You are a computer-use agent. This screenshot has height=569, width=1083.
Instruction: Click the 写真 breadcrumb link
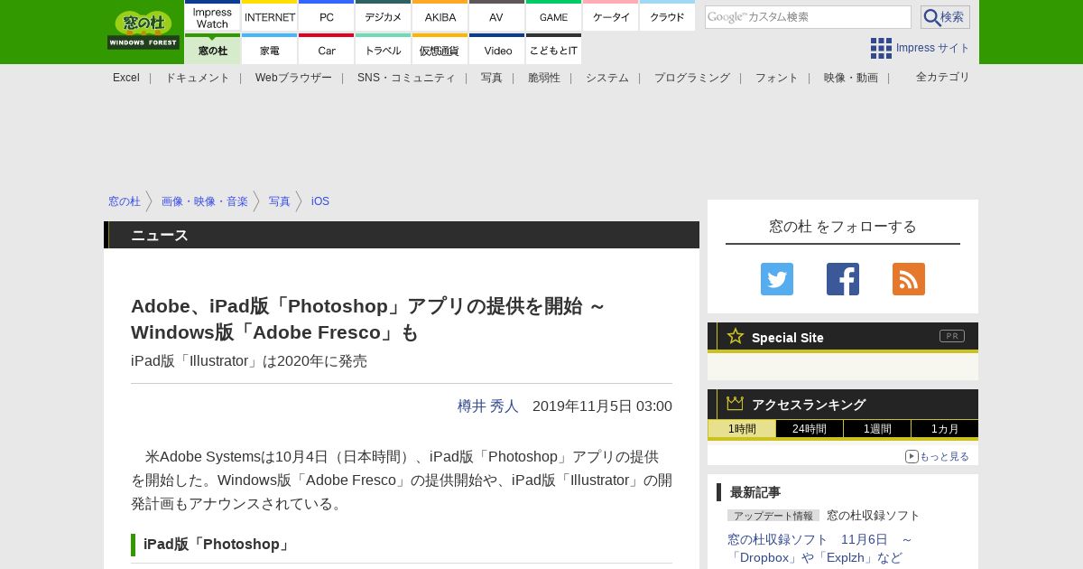click(x=280, y=201)
